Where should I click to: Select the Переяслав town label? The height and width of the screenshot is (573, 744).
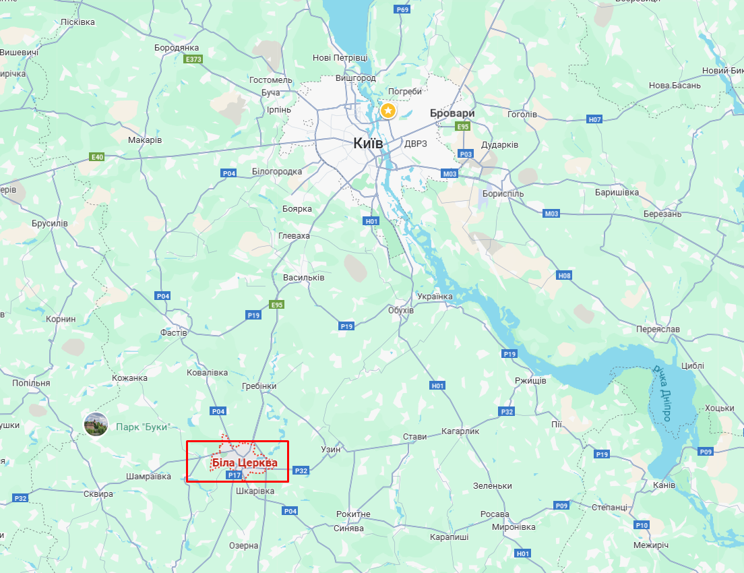[658, 329]
